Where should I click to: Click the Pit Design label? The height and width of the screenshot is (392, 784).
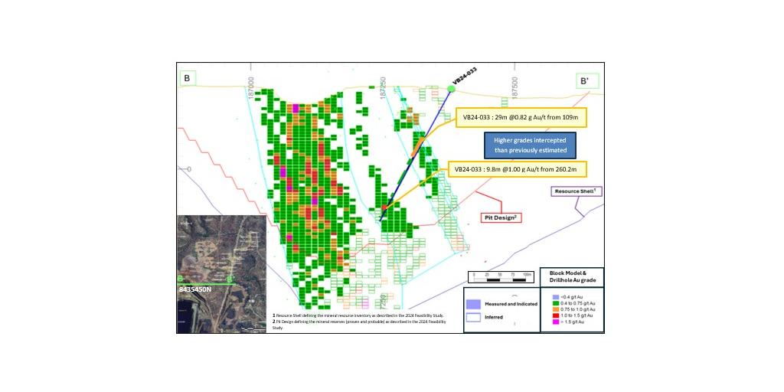(501, 218)
